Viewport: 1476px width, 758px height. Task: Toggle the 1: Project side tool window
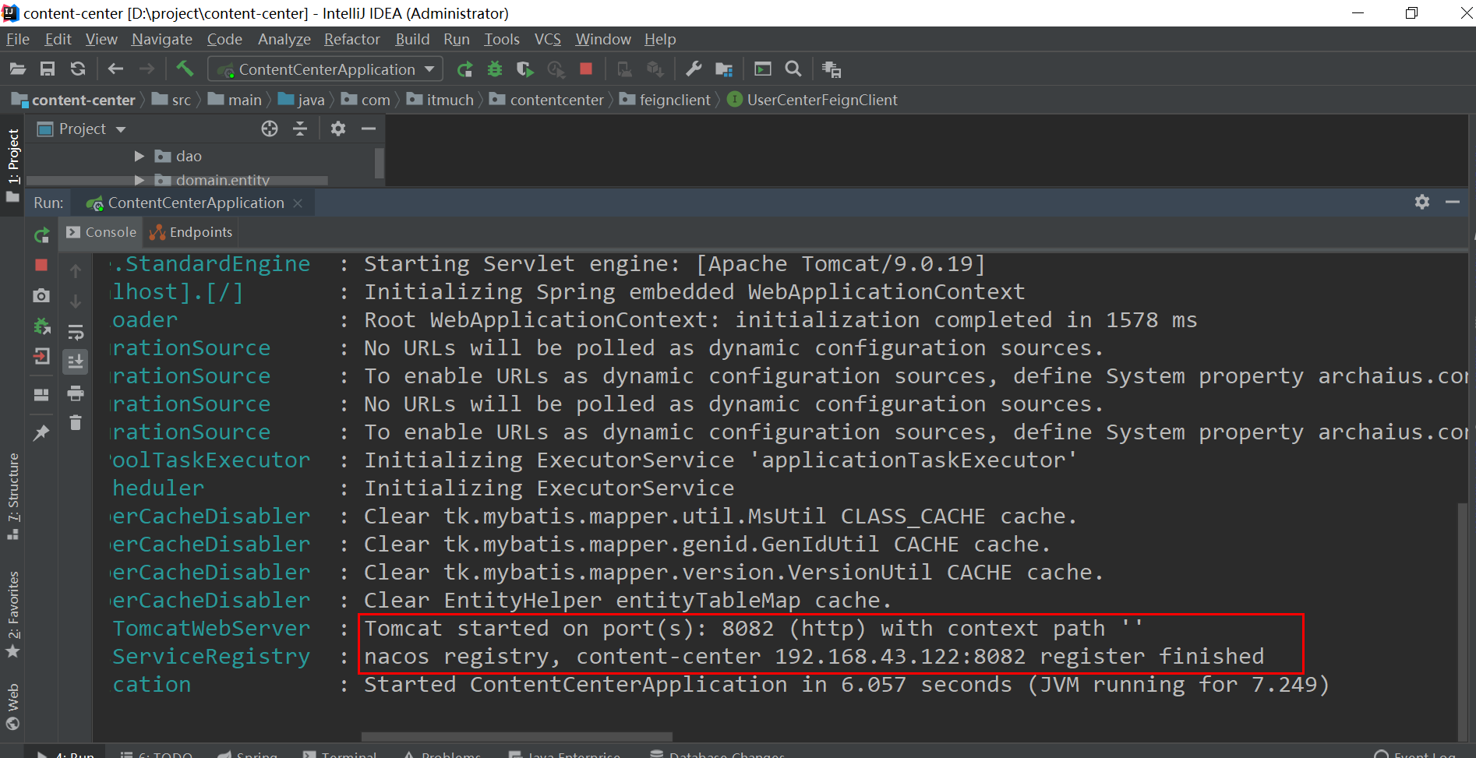[12, 164]
